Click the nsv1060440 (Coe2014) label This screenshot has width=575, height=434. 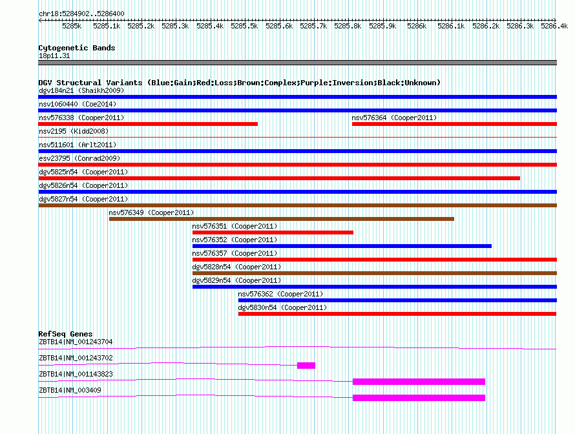click(x=78, y=104)
